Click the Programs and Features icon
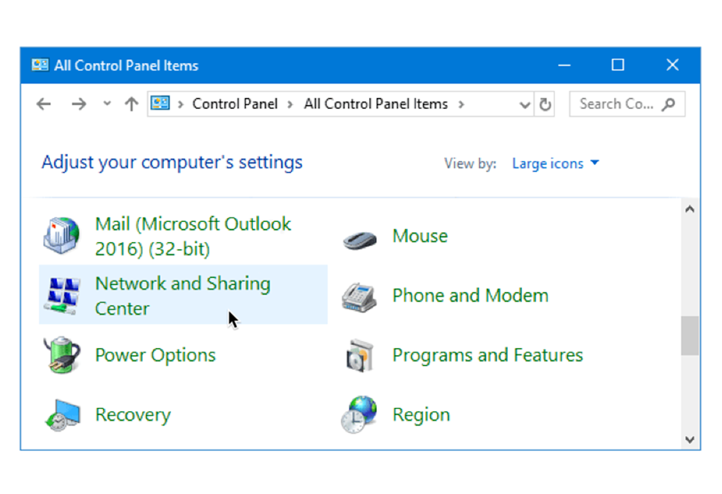This screenshot has height=494, width=722. tap(359, 356)
